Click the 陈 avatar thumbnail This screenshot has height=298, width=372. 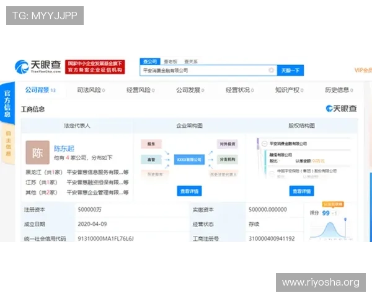37,152
